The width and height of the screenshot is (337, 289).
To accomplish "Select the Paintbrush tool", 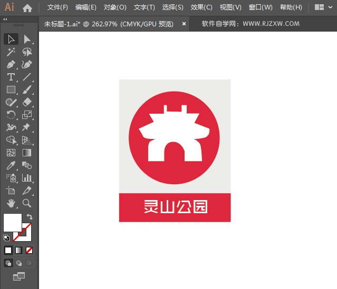I will (27, 89).
